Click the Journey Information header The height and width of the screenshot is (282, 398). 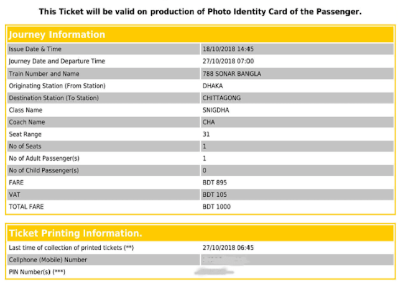pos(57,35)
